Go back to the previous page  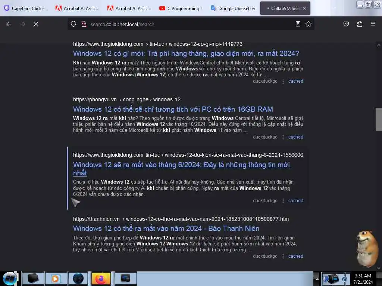pos(9,24)
